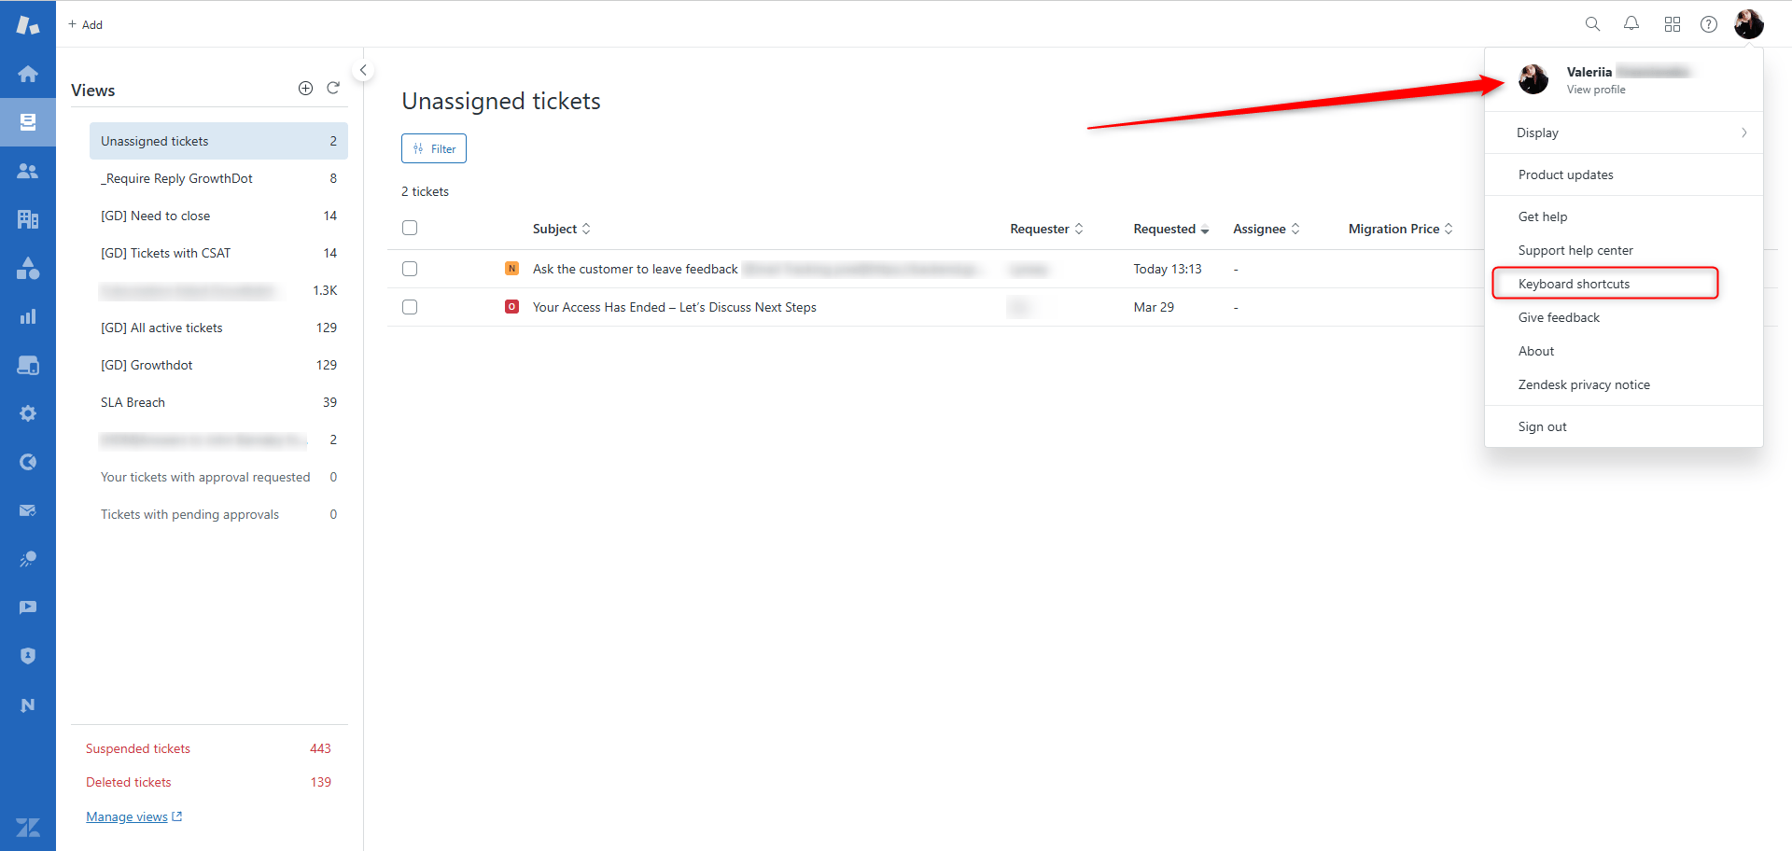This screenshot has height=851, width=1792.
Task: Refresh the views list
Action: click(333, 88)
